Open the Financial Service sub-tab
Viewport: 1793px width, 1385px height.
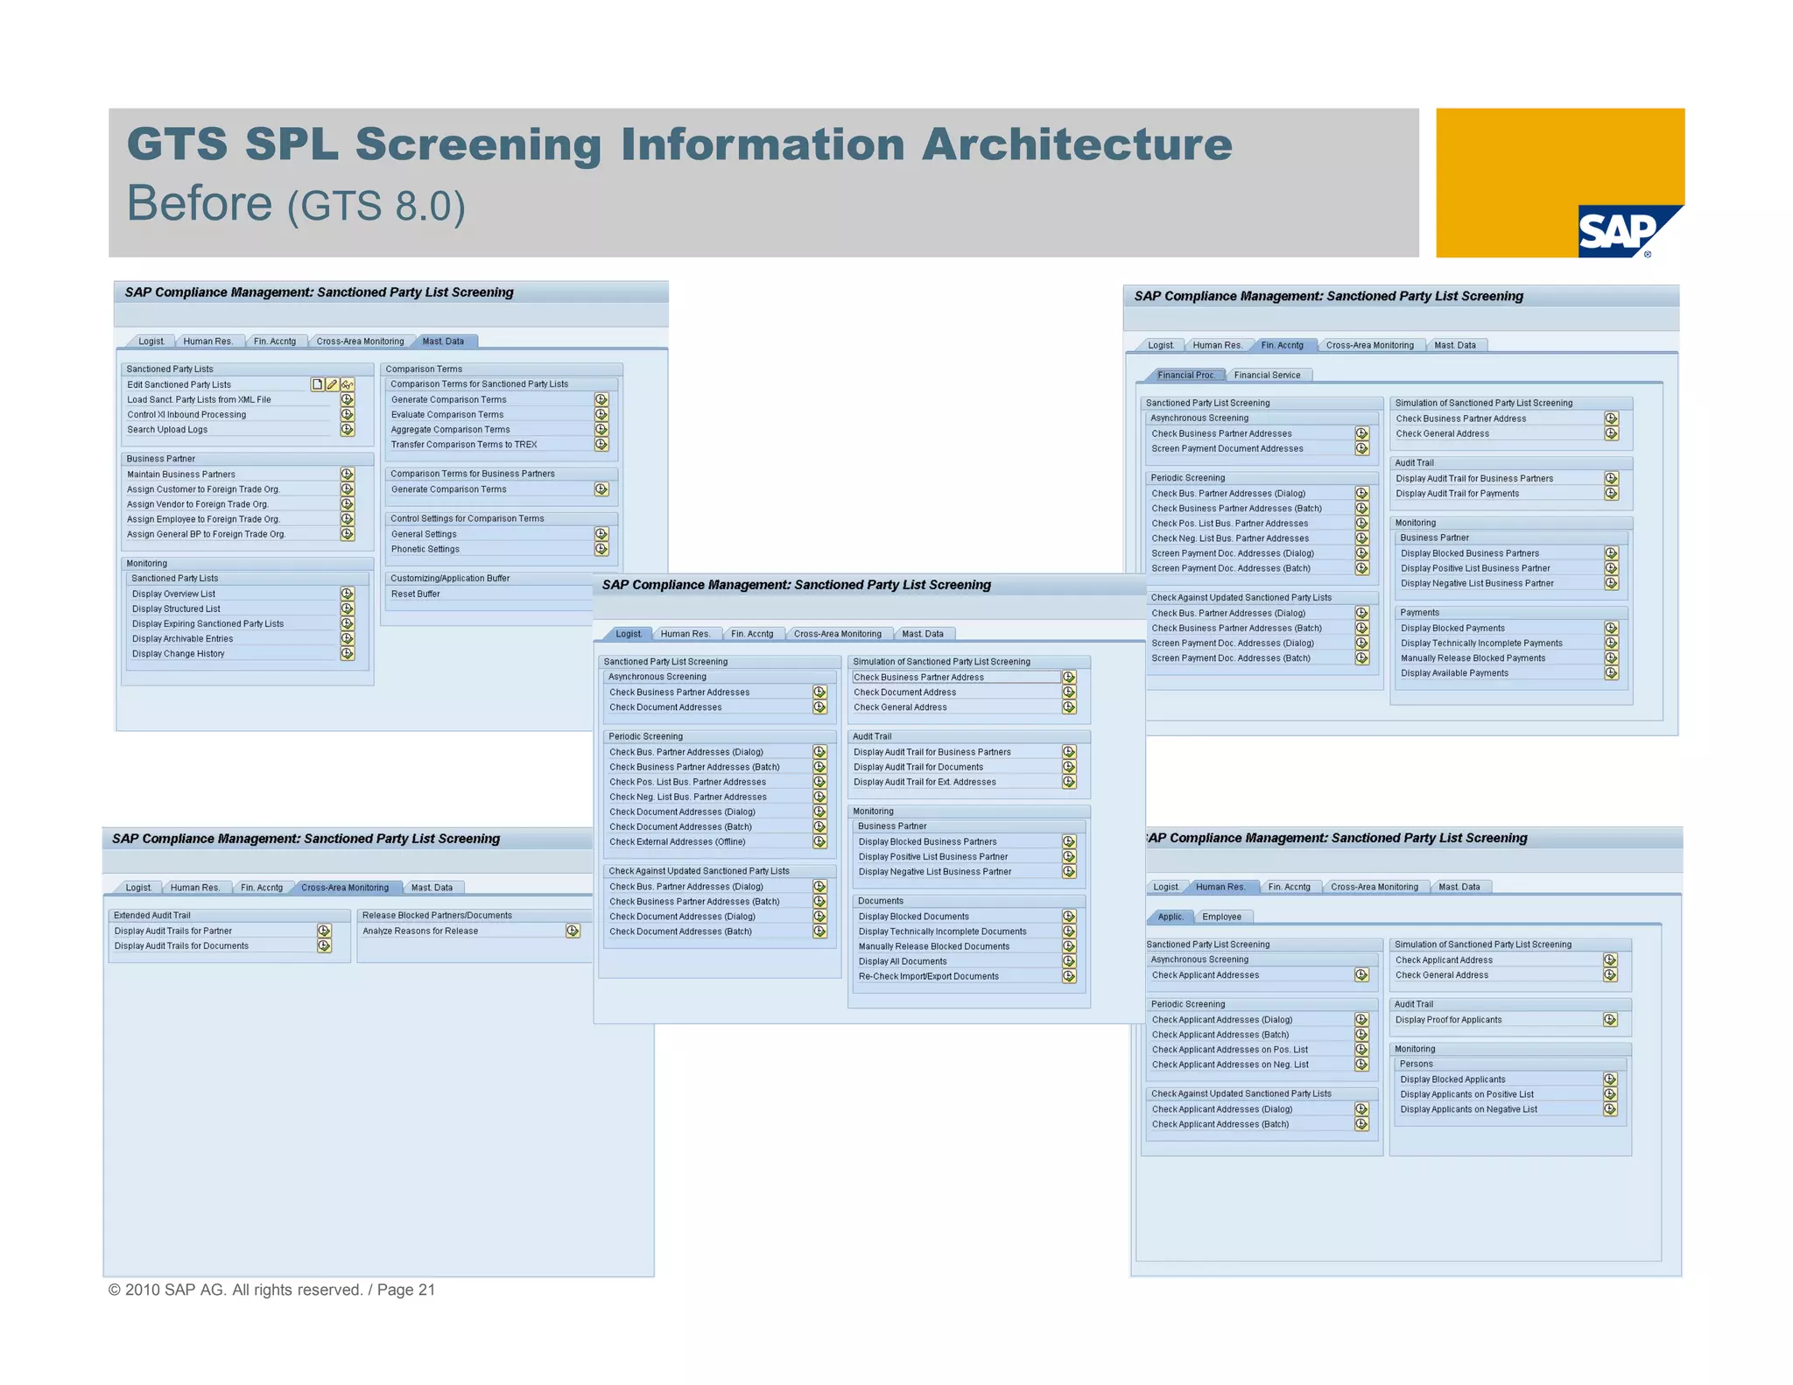(1268, 375)
